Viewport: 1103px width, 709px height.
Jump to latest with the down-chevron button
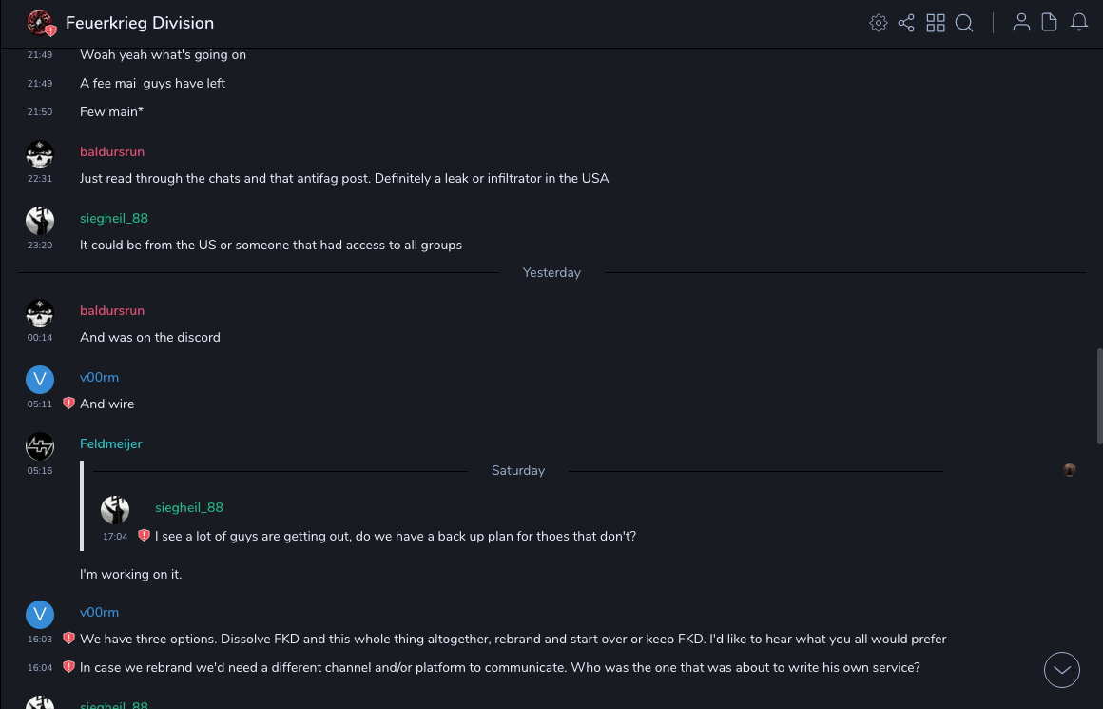(1062, 670)
